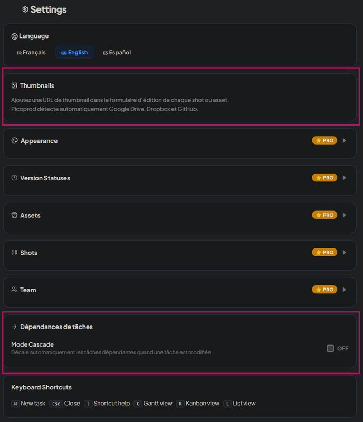Click the Appearance palette icon
The image size is (363, 422).
click(x=15, y=141)
